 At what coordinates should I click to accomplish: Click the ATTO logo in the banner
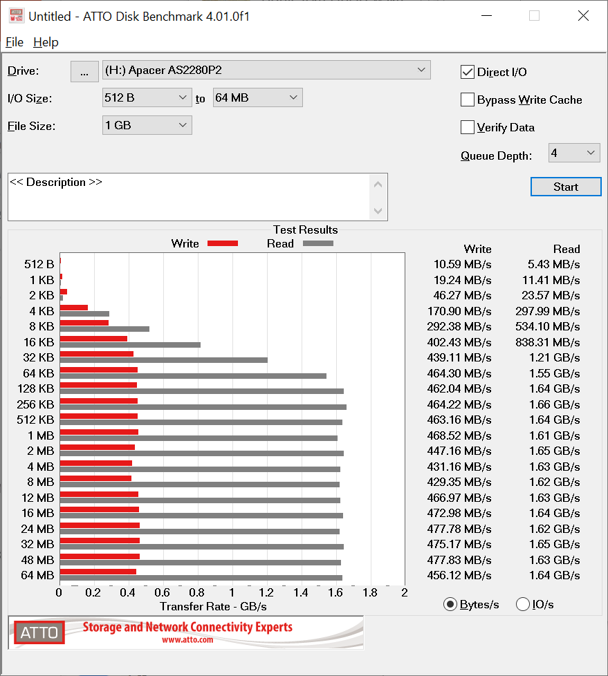pyautogui.click(x=39, y=632)
